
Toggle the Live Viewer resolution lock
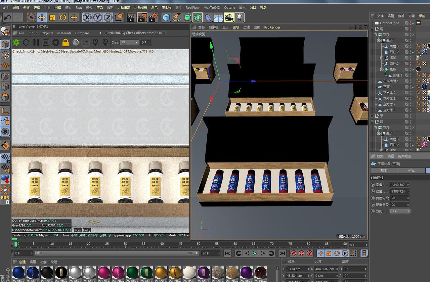tap(66, 42)
